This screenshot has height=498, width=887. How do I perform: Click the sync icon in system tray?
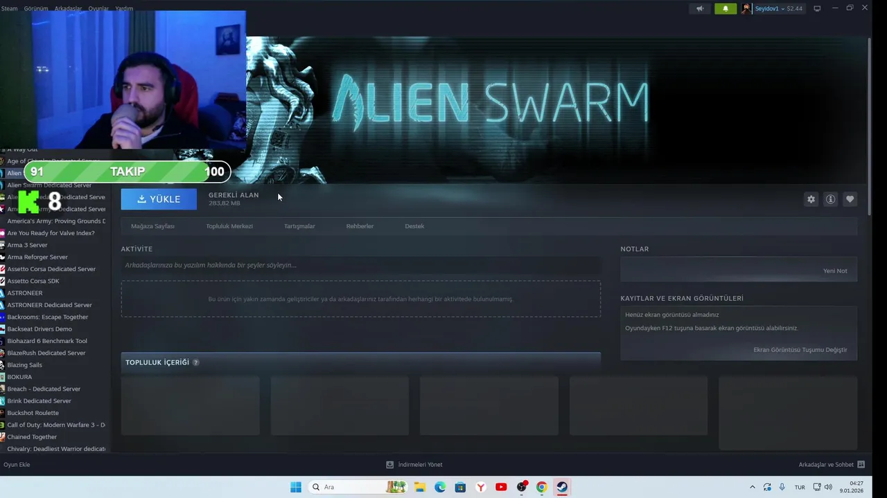(x=767, y=487)
